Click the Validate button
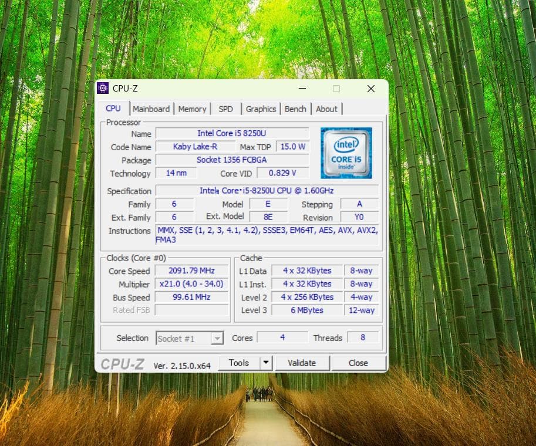The width and height of the screenshot is (536, 446). 302,363
